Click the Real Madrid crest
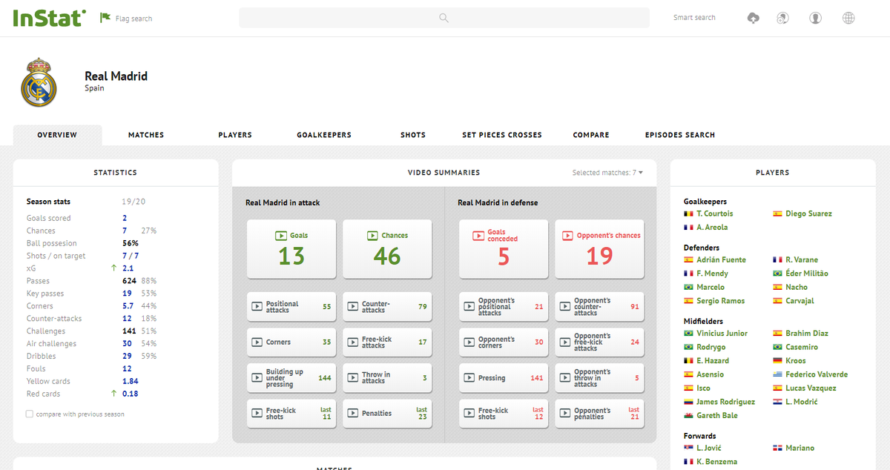Viewport: 890px width, 470px height. (x=39, y=82)
